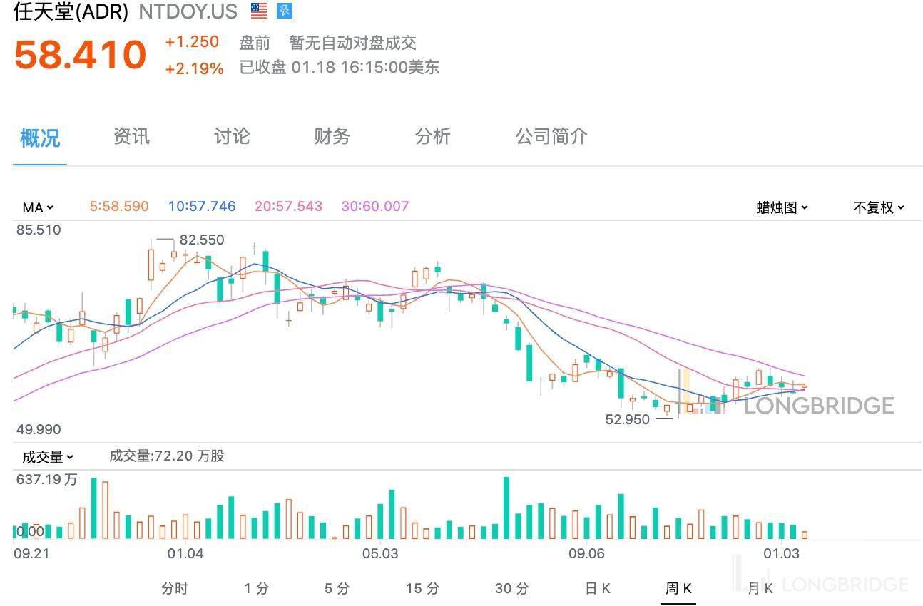Select the 月K chart period
This screenshot has height=606, width=923.
760,588
